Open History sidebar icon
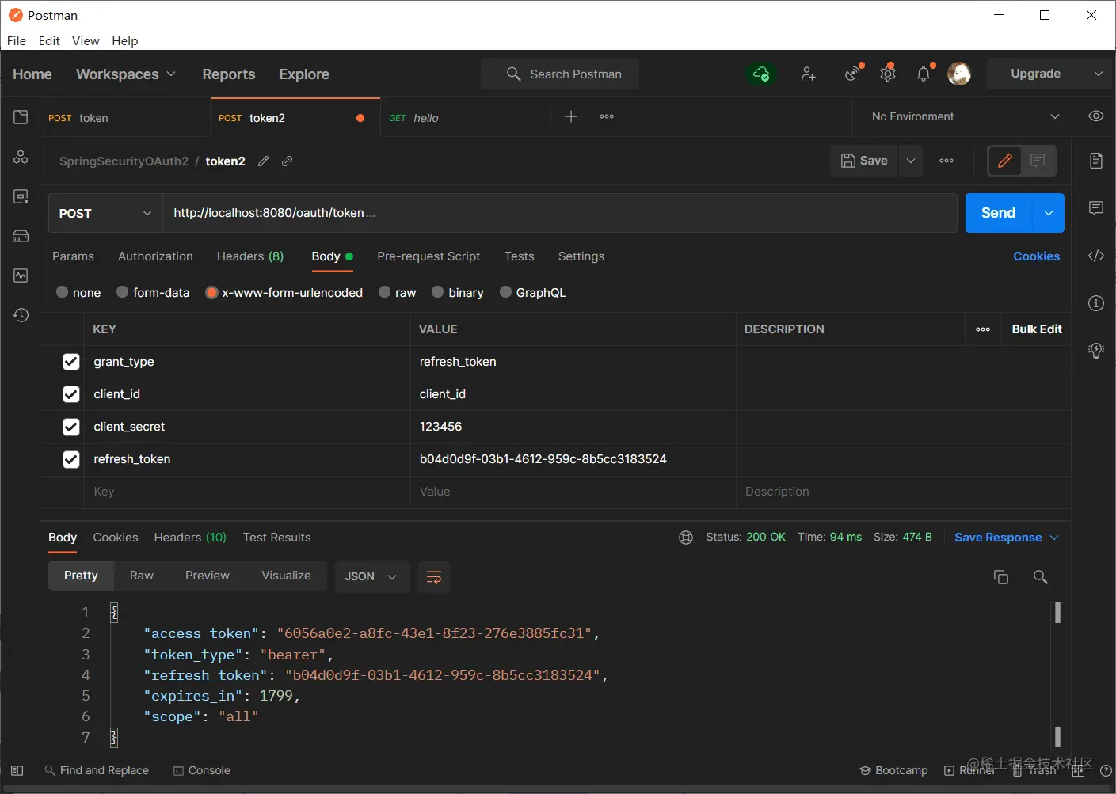 pos(21,315)
